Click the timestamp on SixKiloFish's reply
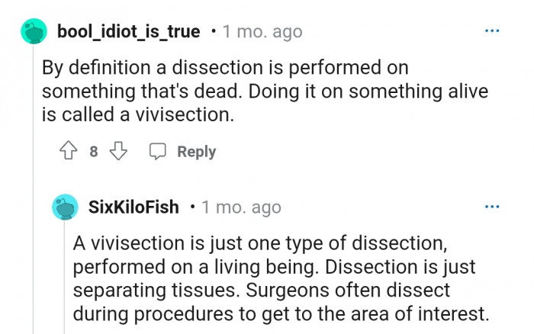 point(241,207)
